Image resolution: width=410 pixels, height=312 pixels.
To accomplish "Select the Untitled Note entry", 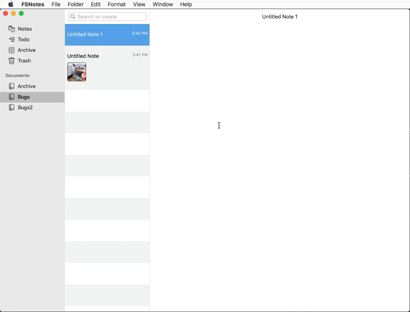I will [x=107, y=68].
